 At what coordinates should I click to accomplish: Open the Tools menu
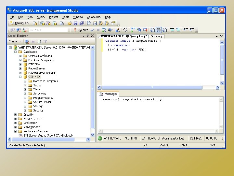(66, 17)
